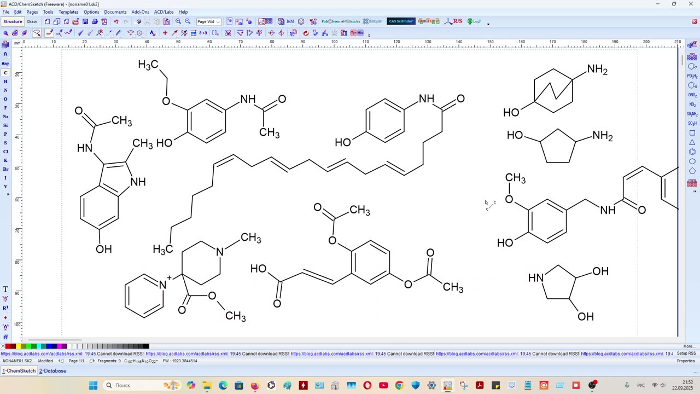Create a new document with the New icon
Image resolution: width=700 pixels, height=394 pixels.
click(x=48, y=21)
